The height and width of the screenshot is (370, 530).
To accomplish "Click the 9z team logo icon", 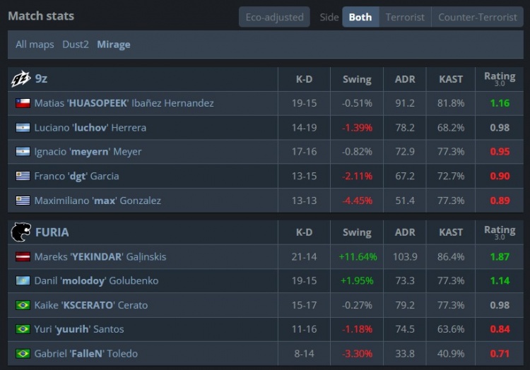I will [21, 79].
